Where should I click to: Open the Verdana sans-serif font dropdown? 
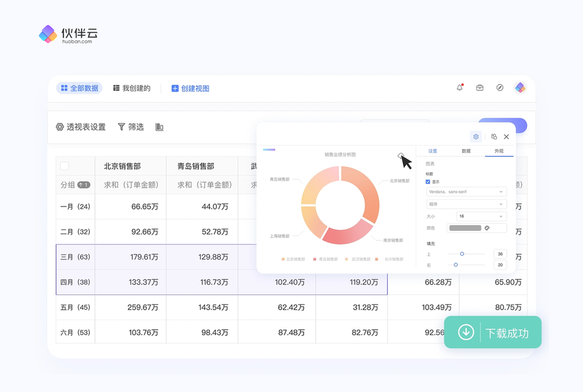pos(466,191)
